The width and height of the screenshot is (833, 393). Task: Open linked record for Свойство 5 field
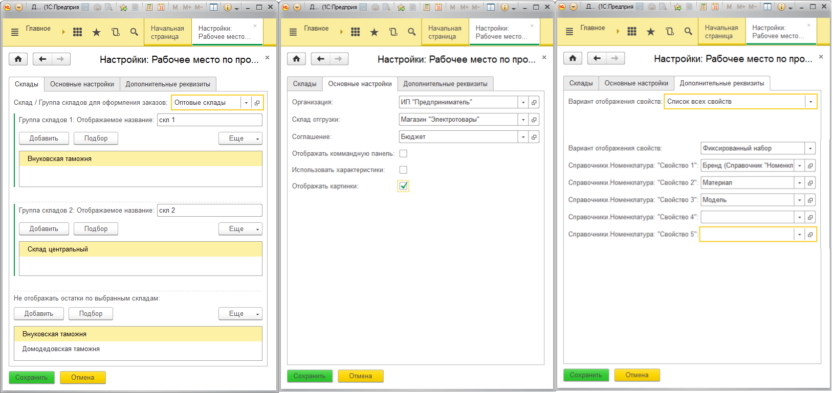[x=810, y=235]
